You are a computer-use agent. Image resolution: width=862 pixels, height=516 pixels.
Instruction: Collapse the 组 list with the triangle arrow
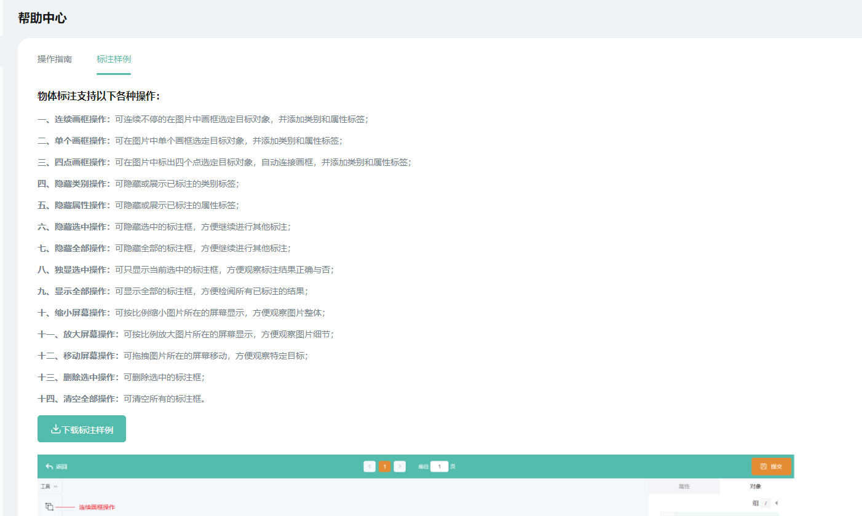[776, 503]
